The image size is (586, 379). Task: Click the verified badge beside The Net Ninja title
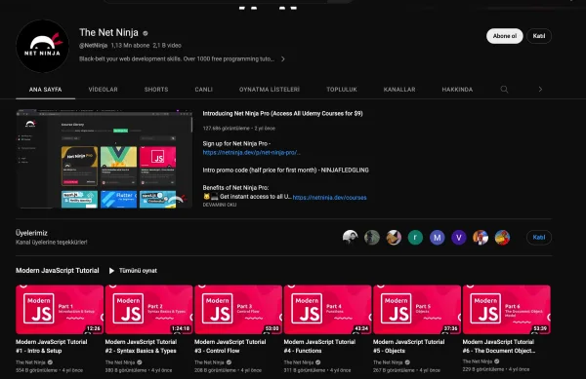pyautogui.click(x=146, y=33)
